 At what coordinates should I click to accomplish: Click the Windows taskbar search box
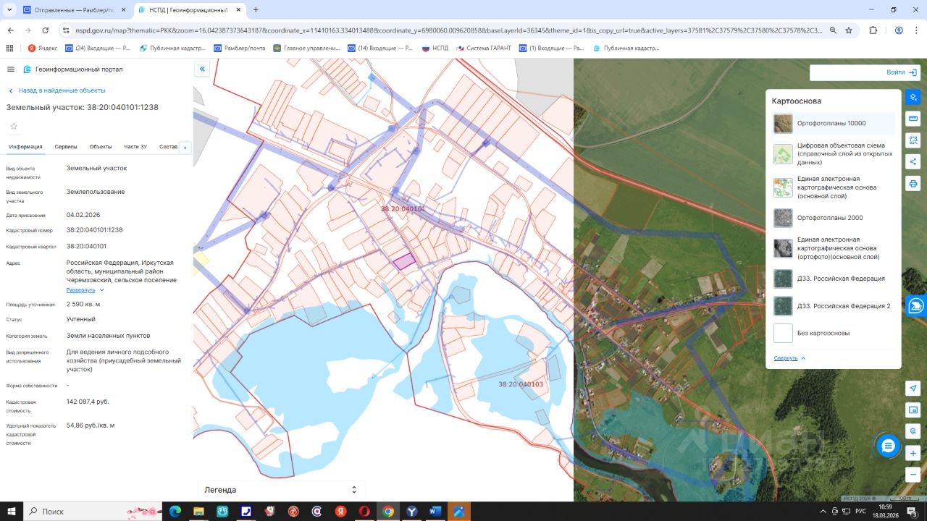[93, 512]
